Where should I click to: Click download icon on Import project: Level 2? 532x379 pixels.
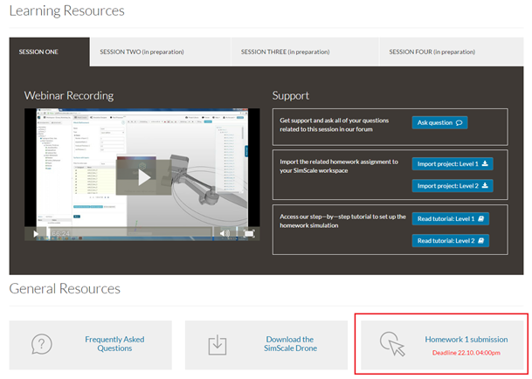pyautogui.click(x=485, y=186)
